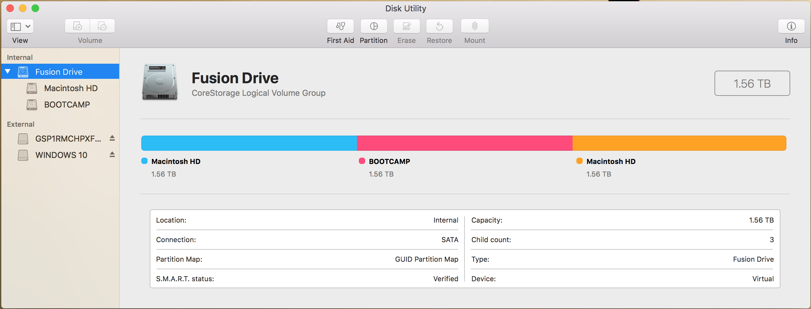Screen dimensions: 811x309
Task: Minimize the Disk Utility window
Action: point(23,8)
